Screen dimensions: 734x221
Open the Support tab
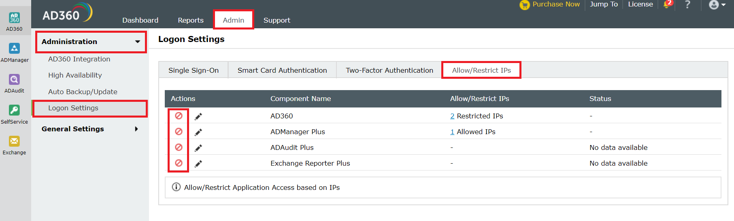click(x=277, y=20)
